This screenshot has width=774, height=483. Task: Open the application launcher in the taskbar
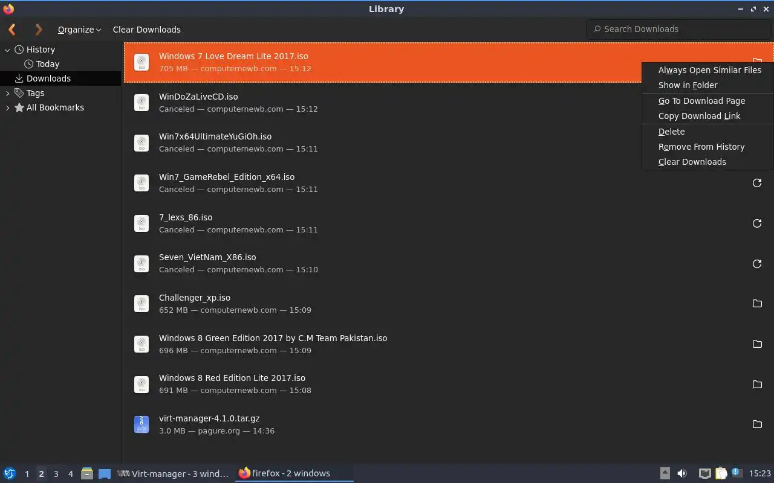(x=10, y=473)
